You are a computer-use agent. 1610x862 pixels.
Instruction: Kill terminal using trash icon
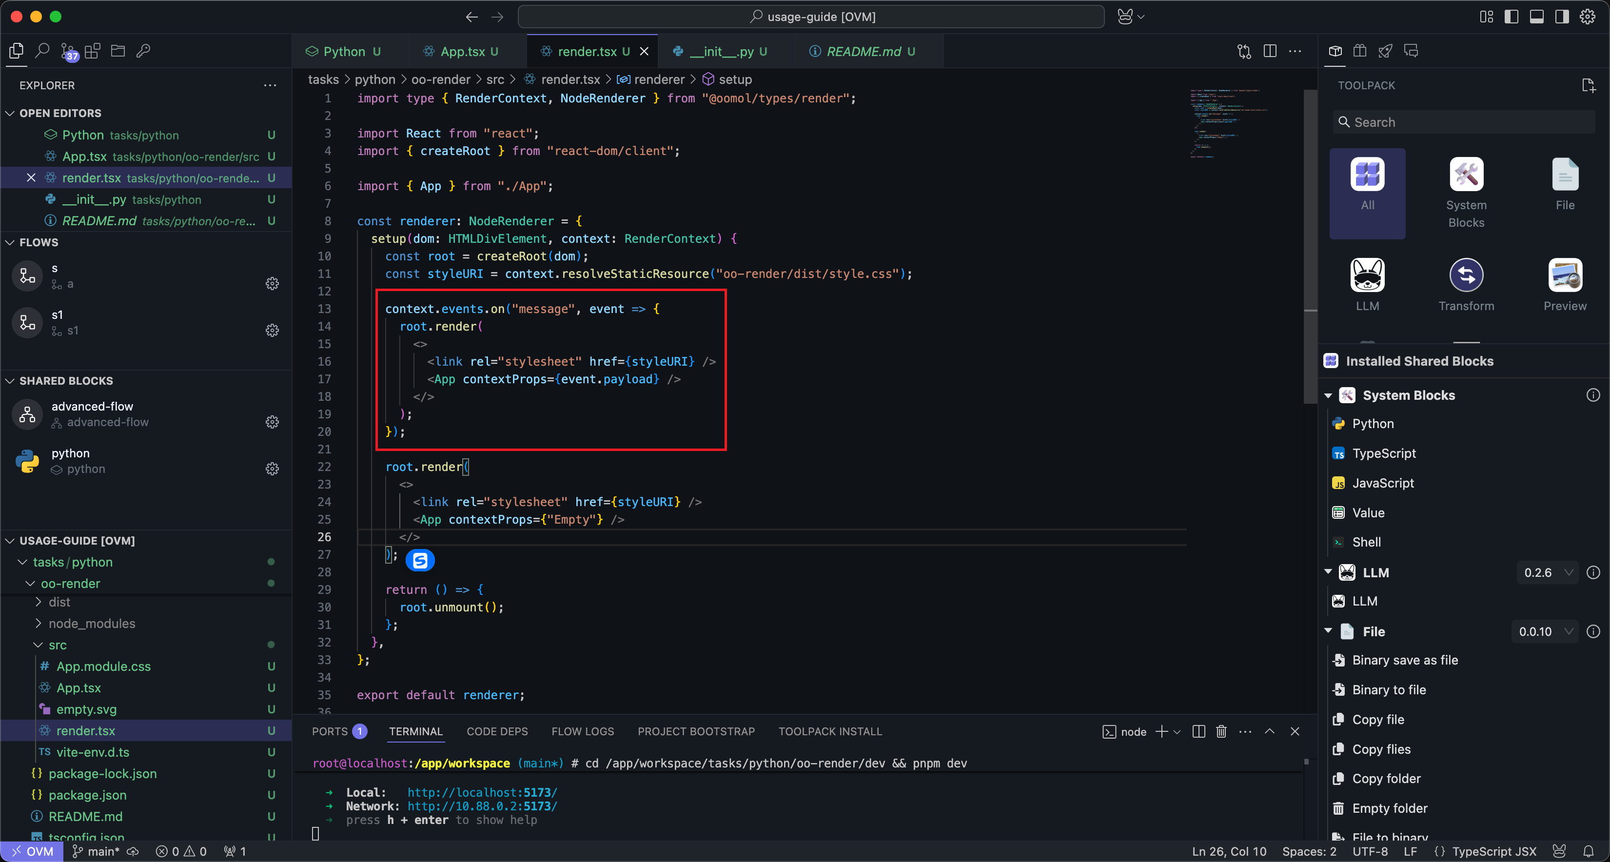(x=1221, y=731)
